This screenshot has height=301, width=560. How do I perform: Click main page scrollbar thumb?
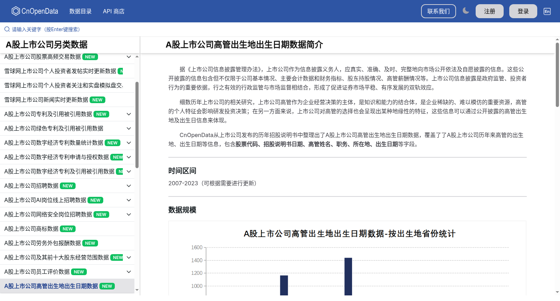557,74
